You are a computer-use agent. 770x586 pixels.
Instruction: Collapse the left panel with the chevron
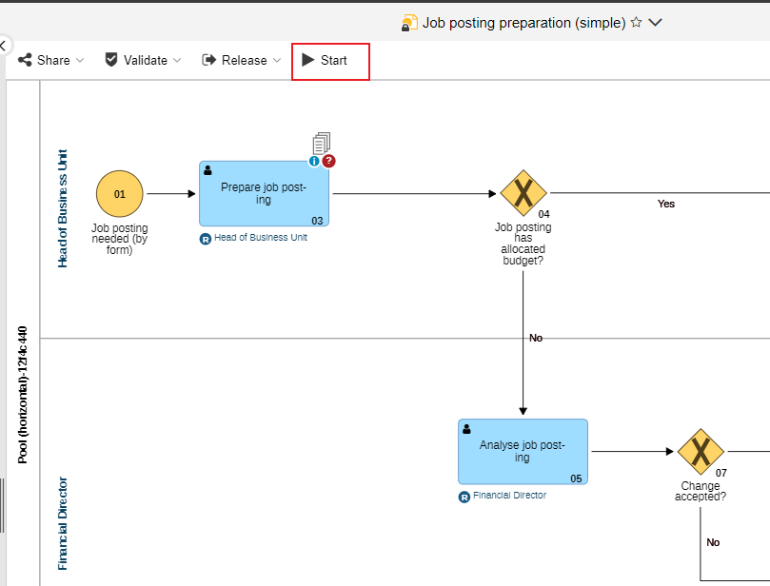pyautogui.click(x=5, y=45)
